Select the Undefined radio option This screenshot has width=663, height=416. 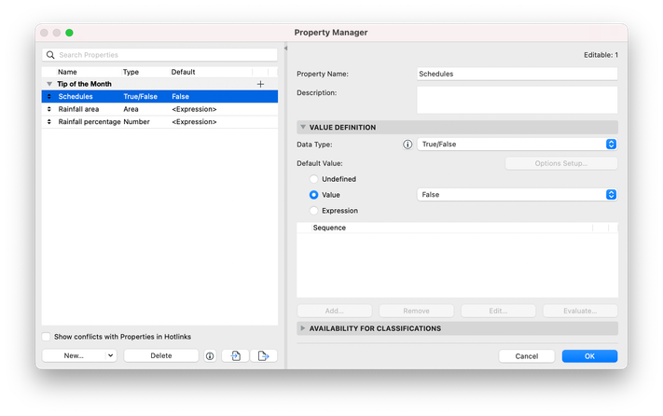coord(313,179)
